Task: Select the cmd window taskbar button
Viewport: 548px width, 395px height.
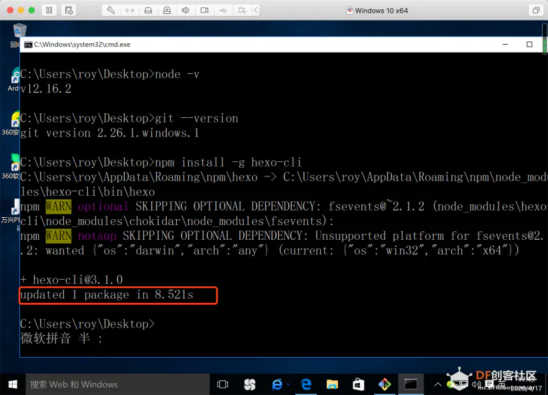Action: pyautogui.click(x=411, y=384)
